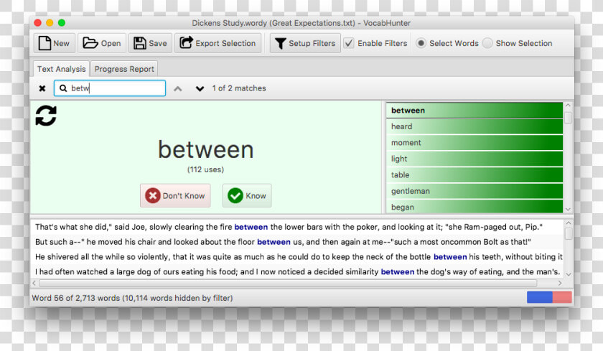Click the '(112 uses)' count label
Viewport: 603px width, 351px height.
(x=205, y=169)
